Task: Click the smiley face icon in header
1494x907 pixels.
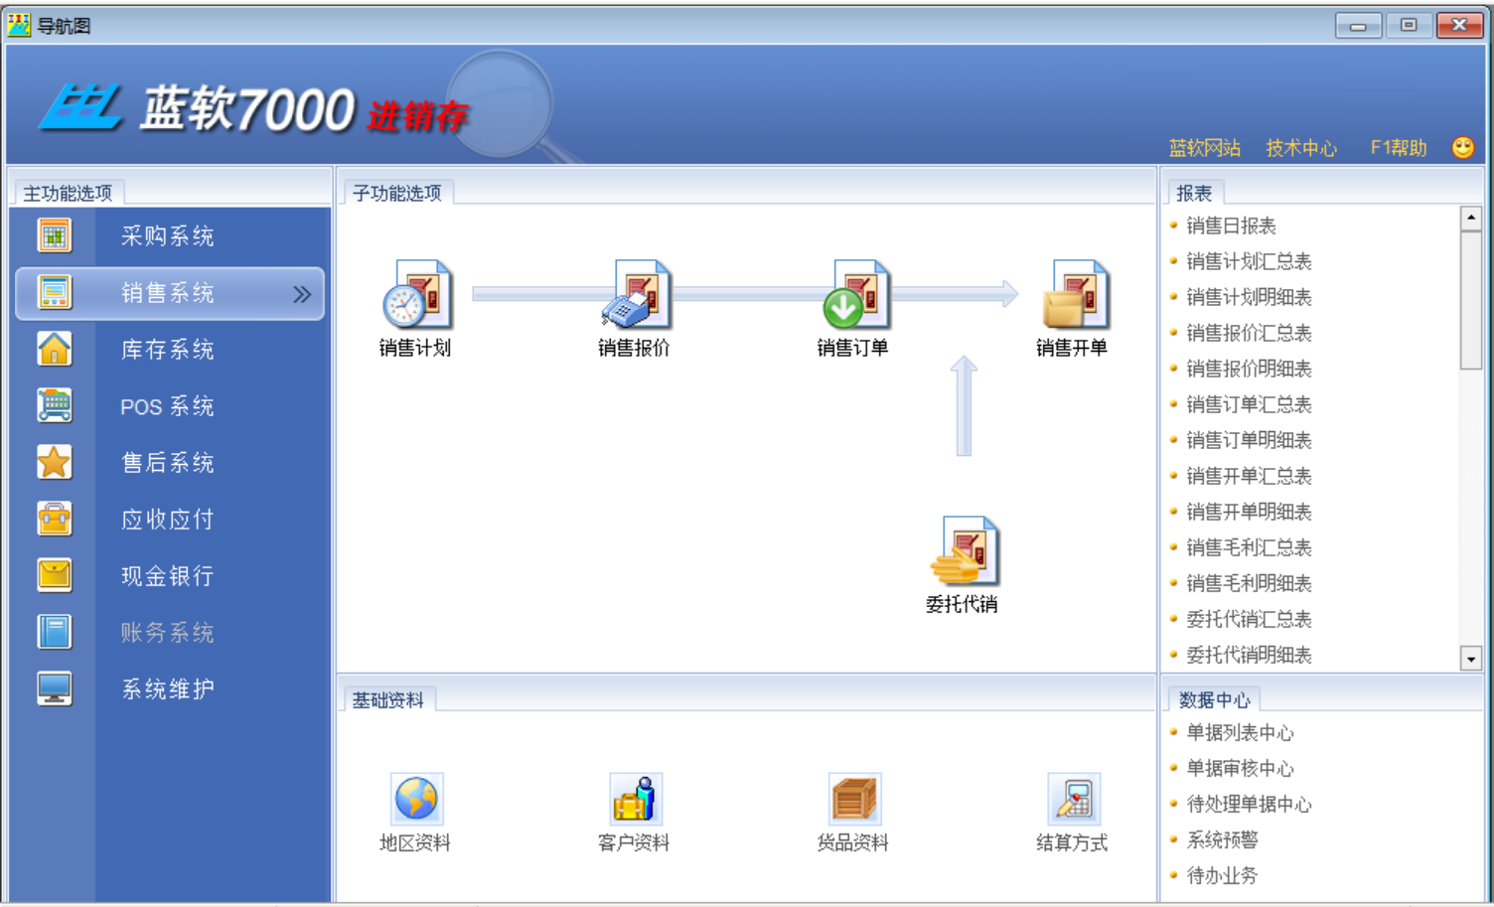Action: (x=1462, y=148)
